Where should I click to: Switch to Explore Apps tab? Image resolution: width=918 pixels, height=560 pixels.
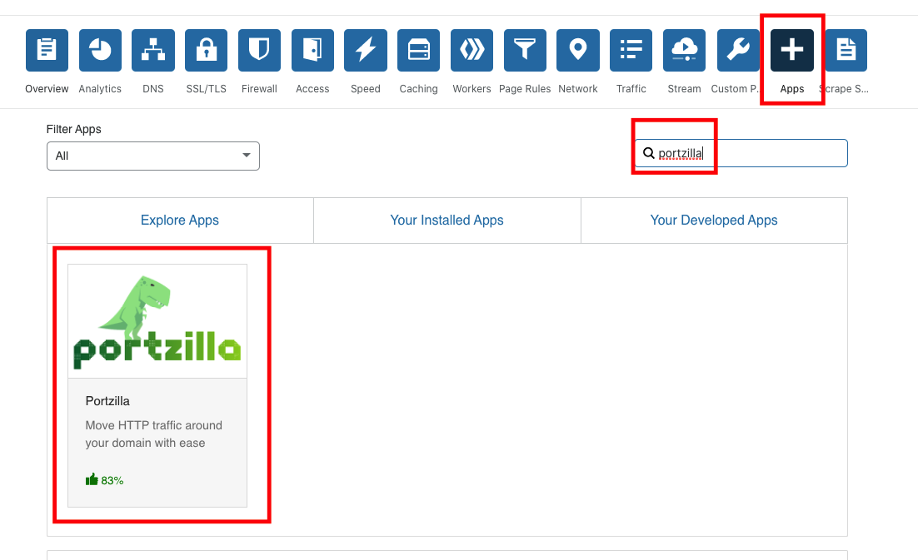click(x=180, y=221)
